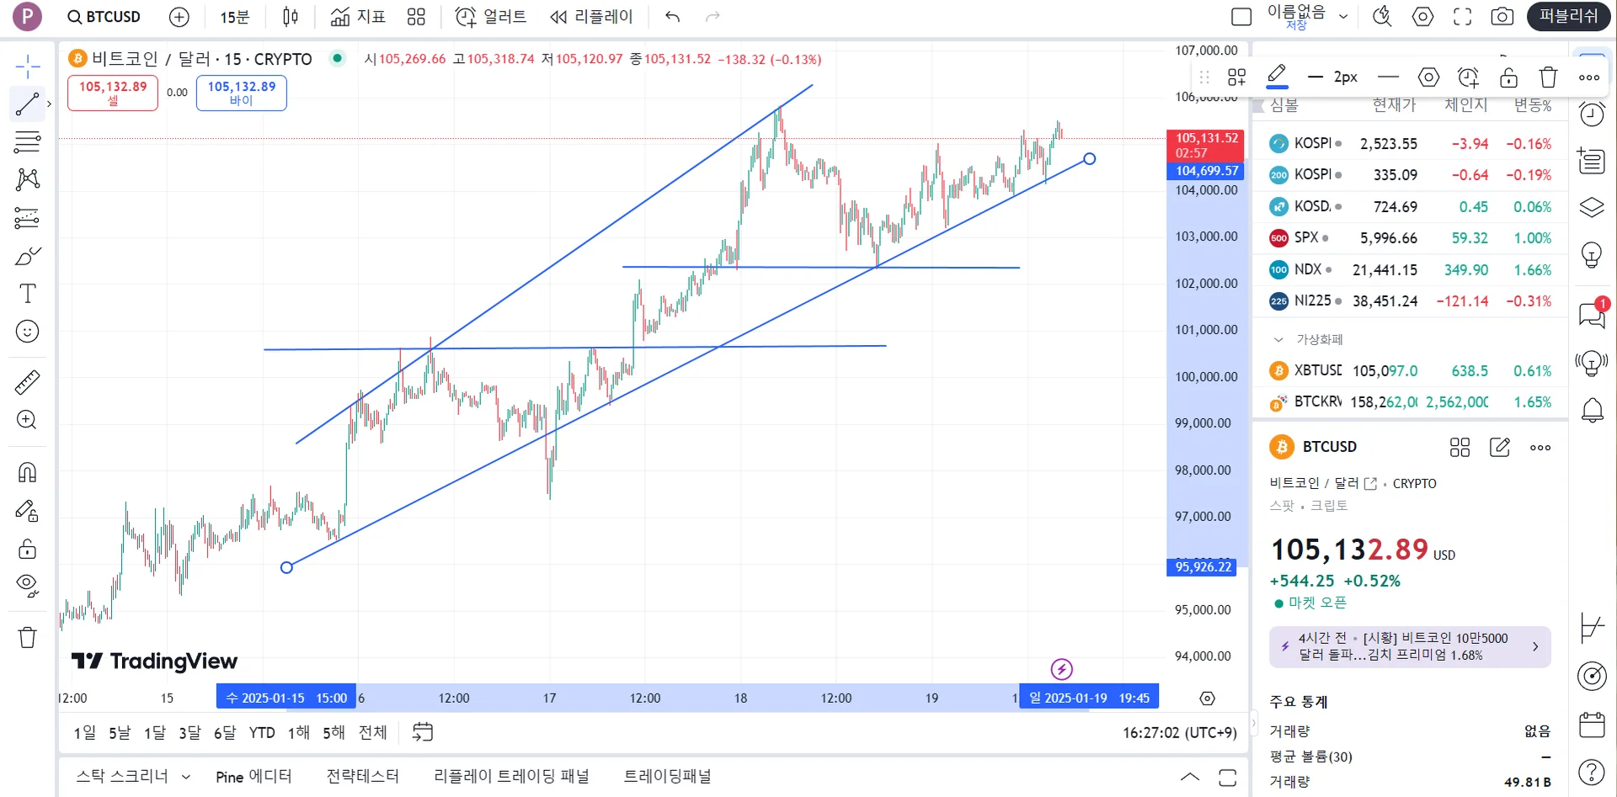
Task: Take a chart snapshot with camera icon
Action: point(1502,17)
